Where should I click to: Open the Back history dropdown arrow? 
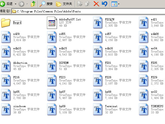click(x=15, y=4)
